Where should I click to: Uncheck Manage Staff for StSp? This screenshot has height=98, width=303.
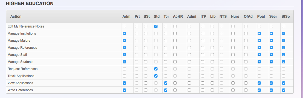click(x=284, y=55)
